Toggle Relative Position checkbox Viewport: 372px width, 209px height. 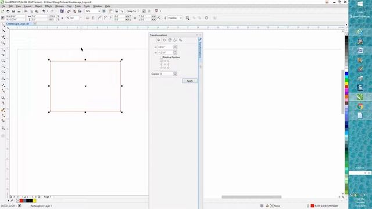click(162, 57)
